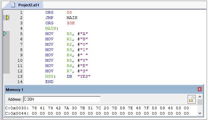Click line number 13 in the gutter
The image size is (209, 120).
[20, 76]
